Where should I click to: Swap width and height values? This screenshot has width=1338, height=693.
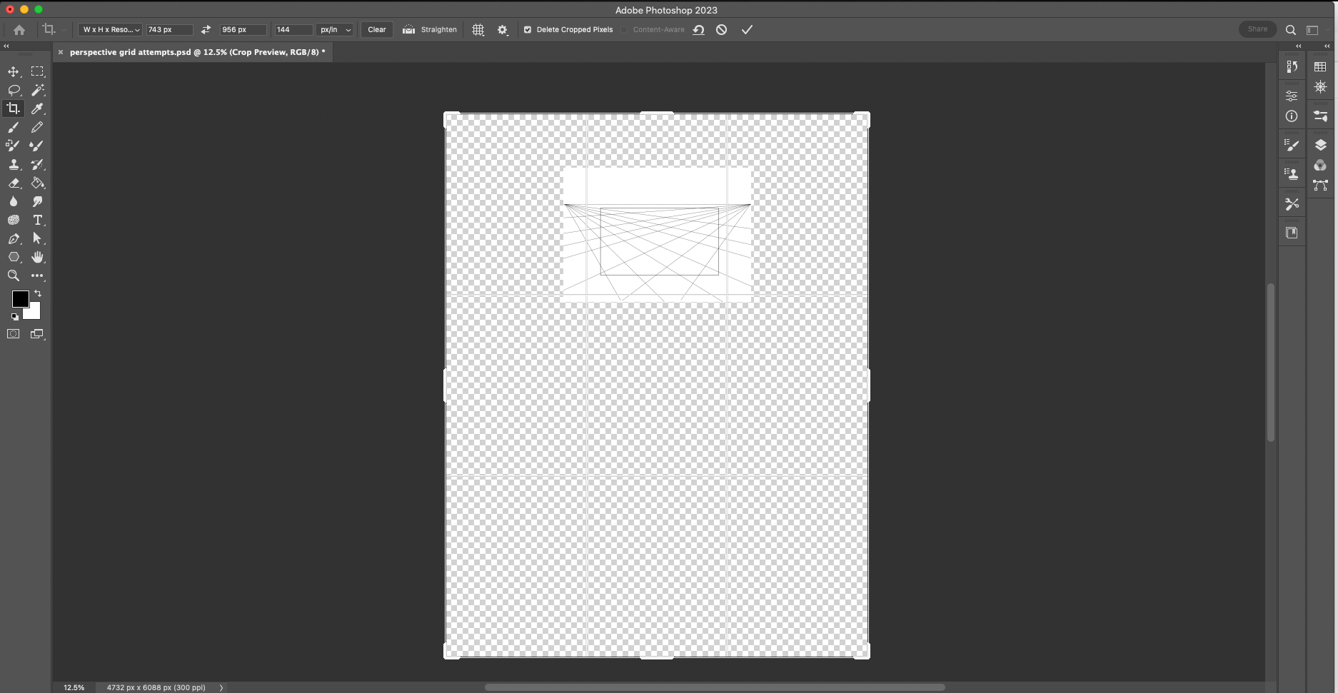click(206, 30)
